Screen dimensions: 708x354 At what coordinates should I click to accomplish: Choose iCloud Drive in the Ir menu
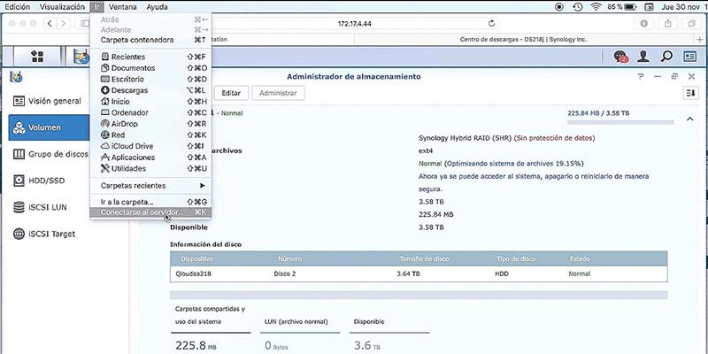150,146
